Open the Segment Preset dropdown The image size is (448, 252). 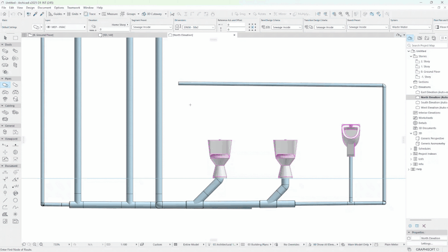152,27
